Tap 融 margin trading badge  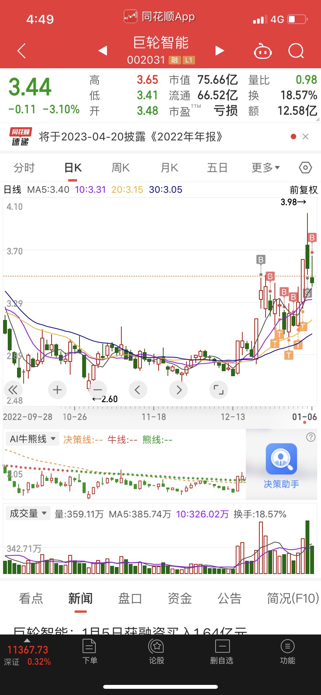click(x=175, y=60)
